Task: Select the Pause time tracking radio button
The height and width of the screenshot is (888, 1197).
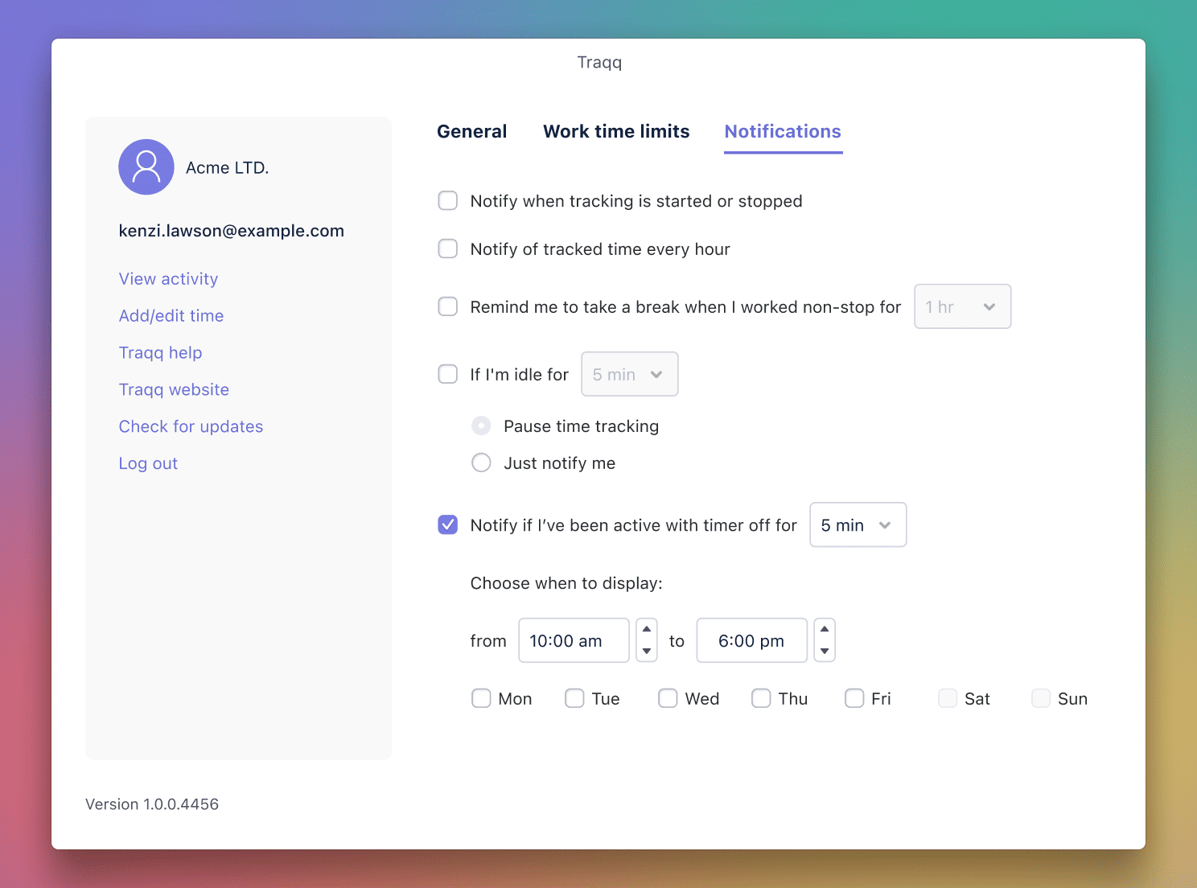Action: coord(481,425)
